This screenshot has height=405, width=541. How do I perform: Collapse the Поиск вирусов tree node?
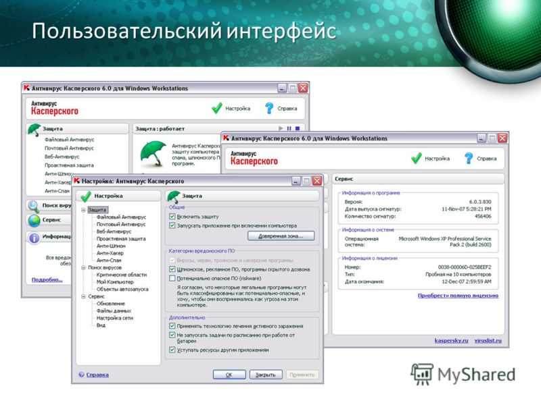[83, 267]
